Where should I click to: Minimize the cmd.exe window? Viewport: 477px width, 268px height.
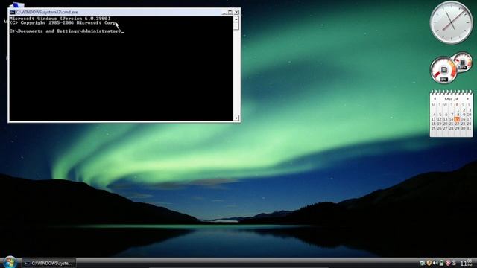pyautogui.click(x=224, y=12)
